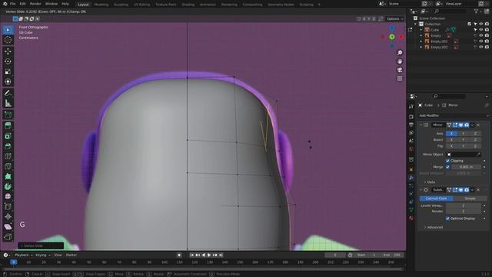
Task: Select the Move tool
Action: tap(8, 52)
